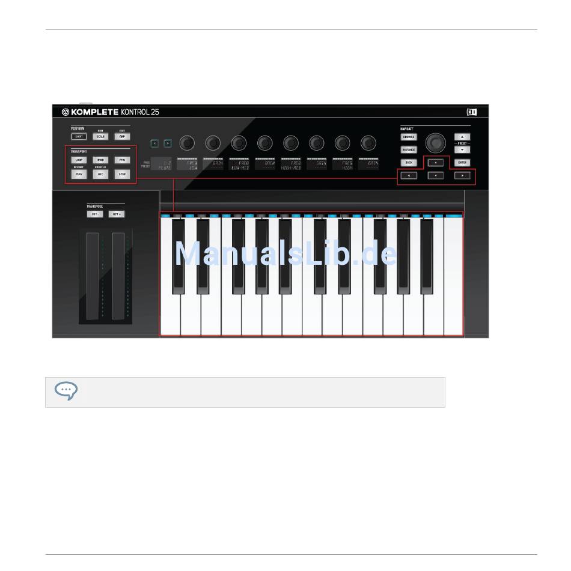The image size is (571, 571).
Task: Open the BROWSE button in Navigate section
Action: click(409, 137)
